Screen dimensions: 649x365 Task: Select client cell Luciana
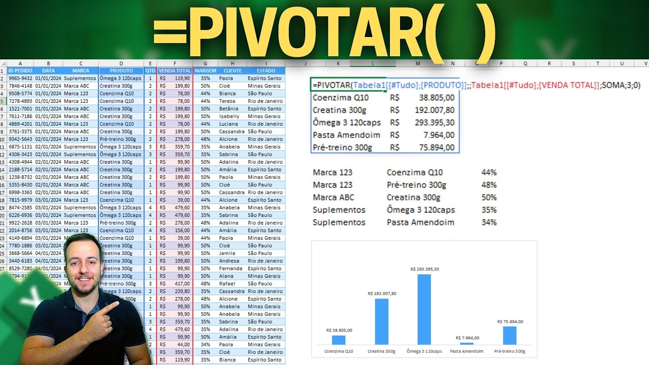232,124
